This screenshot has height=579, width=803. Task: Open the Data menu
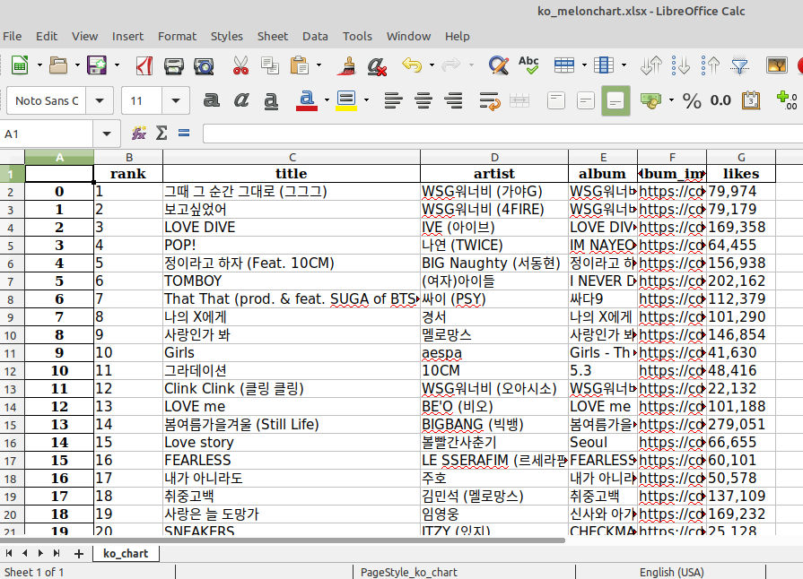click(315, 37)
